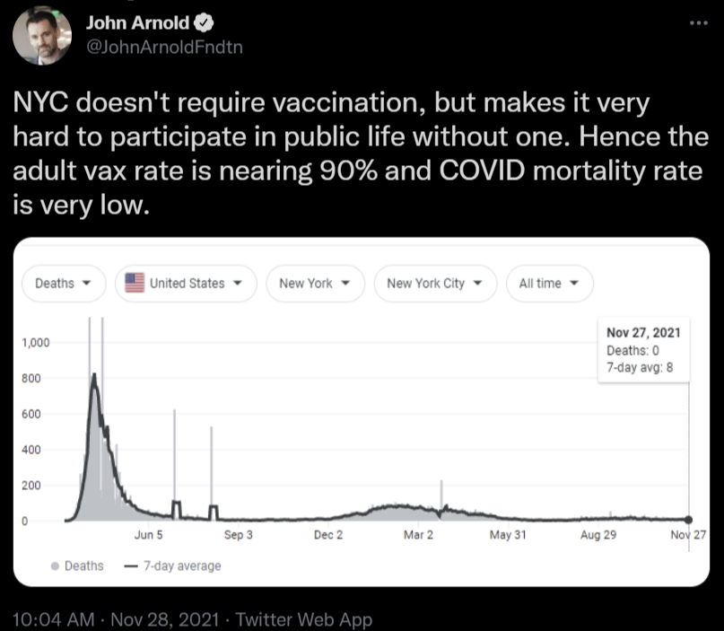This screenshot has width=724, height=631.
Task: Click the 10:04 AM Nov 28, 2021 timestamp
Action: tap(115, 618)
